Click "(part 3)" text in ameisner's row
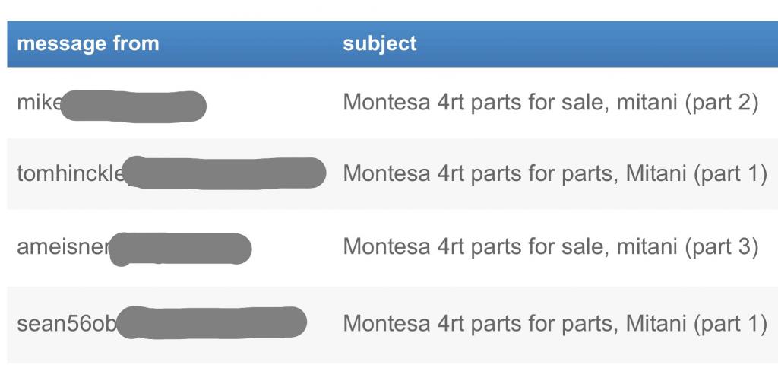Viewport: 778px width, 365px height. coord(721,247)
